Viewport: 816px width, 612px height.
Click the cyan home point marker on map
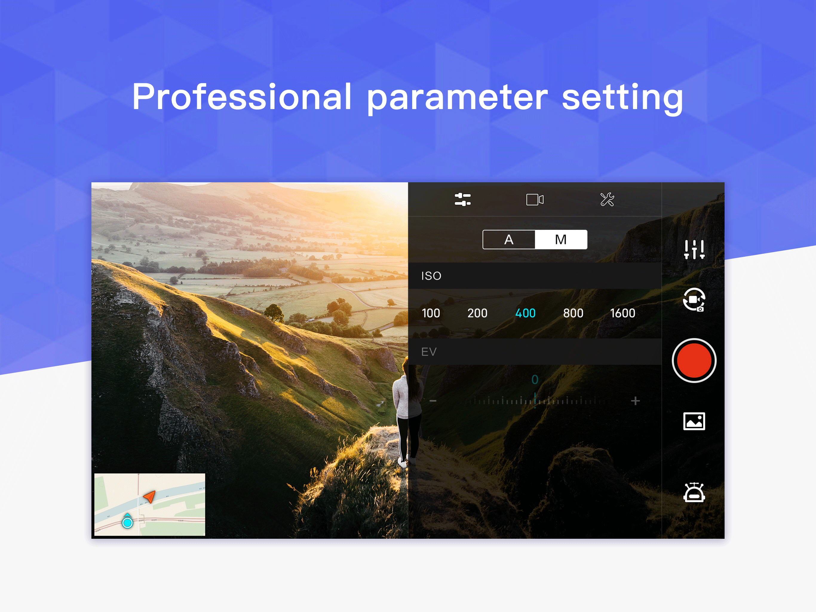pyautogui.click(x=127, y=521)
